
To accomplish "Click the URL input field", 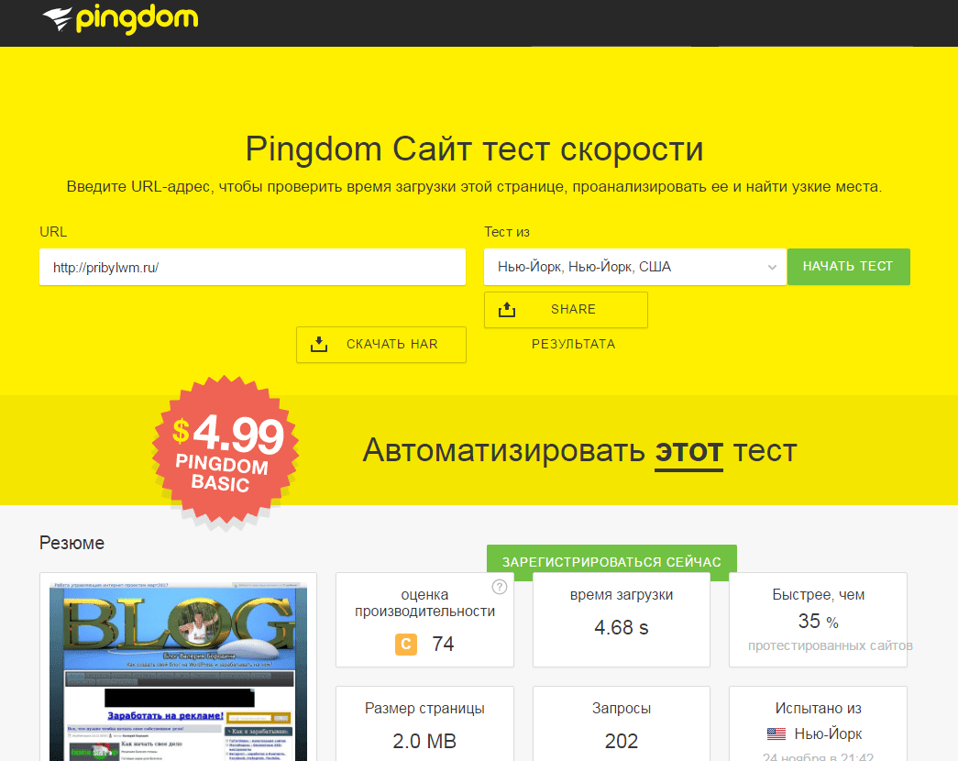I will pos(252,267).
